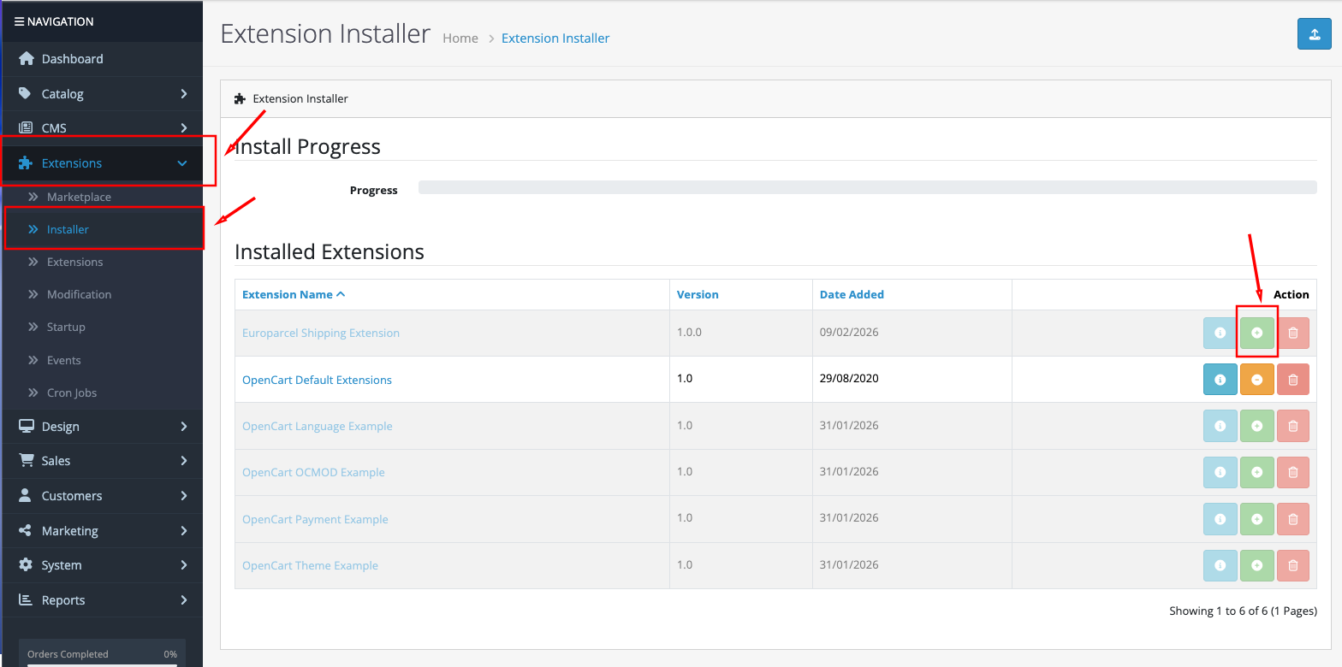Sort by Version column header
The width and height of the screenshot is (1342, 667).
(698, 294)
